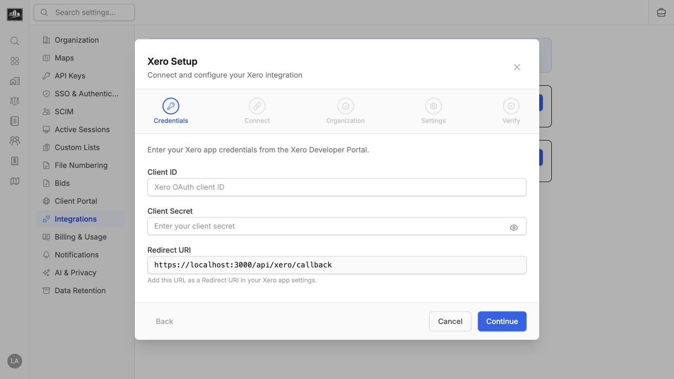
Task: Open Bids settings
Action: (x=80, y=183)
